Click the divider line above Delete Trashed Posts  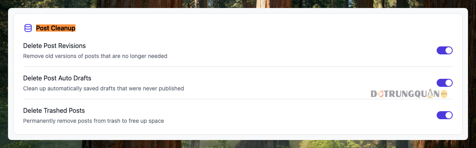point(238,99)
